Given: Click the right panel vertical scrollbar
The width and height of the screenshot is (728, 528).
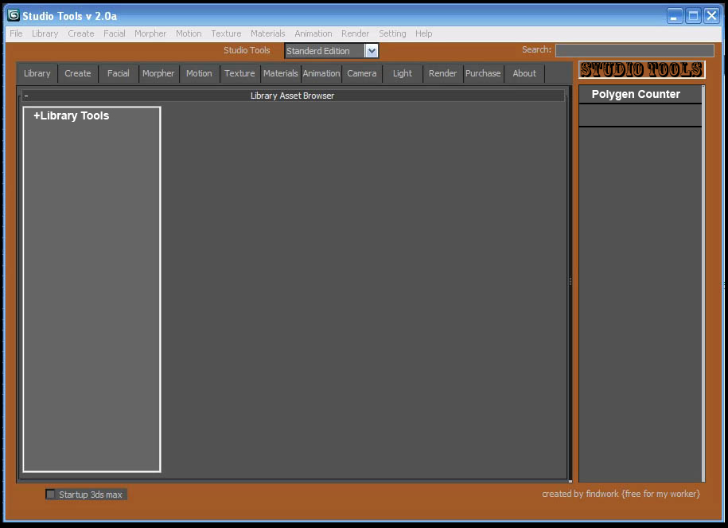Looking at the screenshot, I should click(703, 284).
